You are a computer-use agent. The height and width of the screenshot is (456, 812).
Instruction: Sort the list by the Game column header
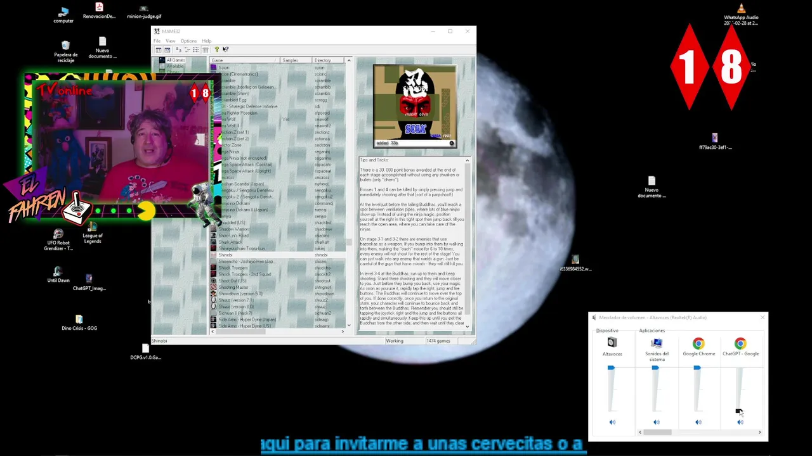click(x=245, y=60)
